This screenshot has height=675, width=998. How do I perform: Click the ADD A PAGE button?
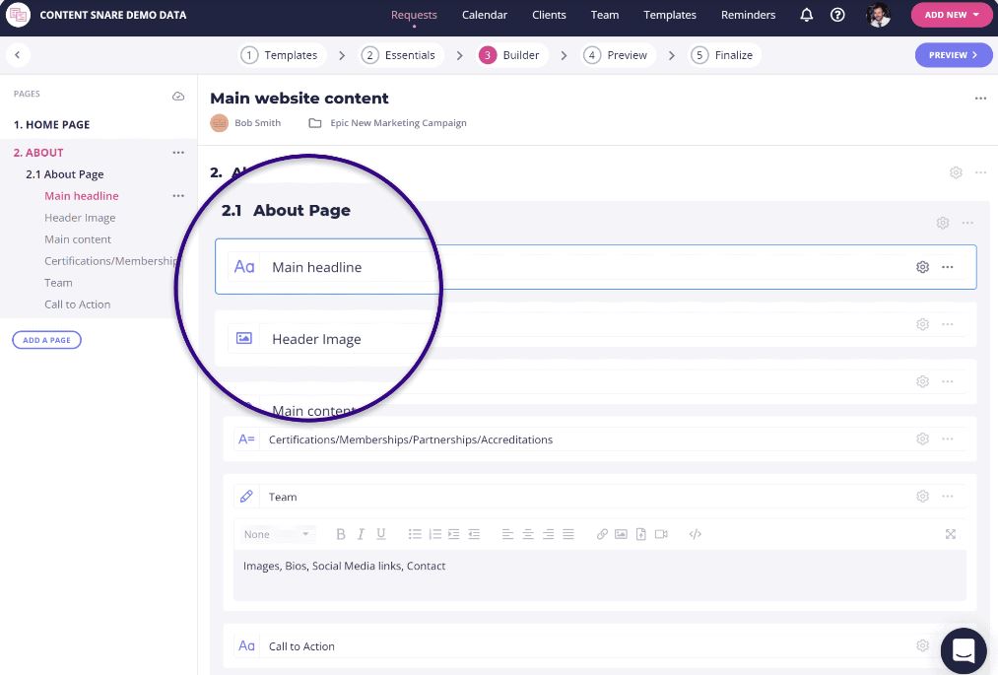pyautogui.click(x=46, y=340)
